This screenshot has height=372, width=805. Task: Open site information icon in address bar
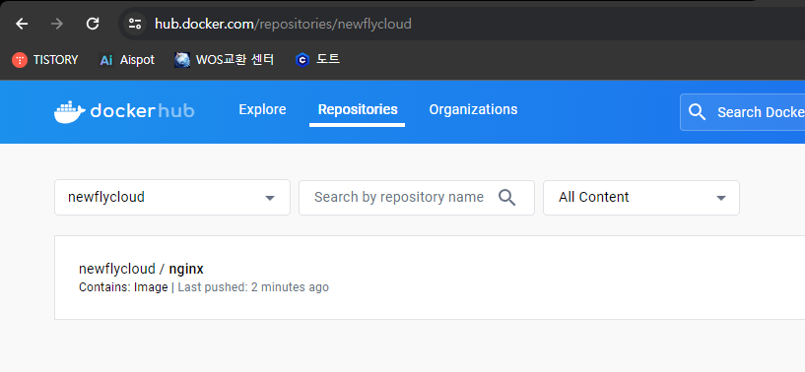(x=135, y=24)
